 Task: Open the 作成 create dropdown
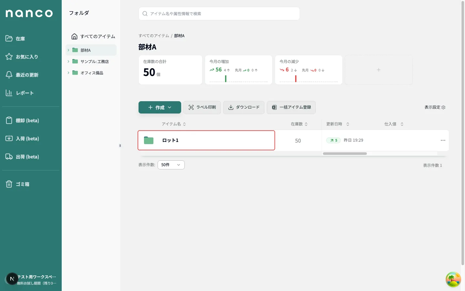click(x=160, y=107)
